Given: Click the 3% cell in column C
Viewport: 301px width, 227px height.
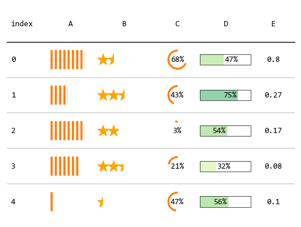Looking at the screenshot, I should click(177, 131).
